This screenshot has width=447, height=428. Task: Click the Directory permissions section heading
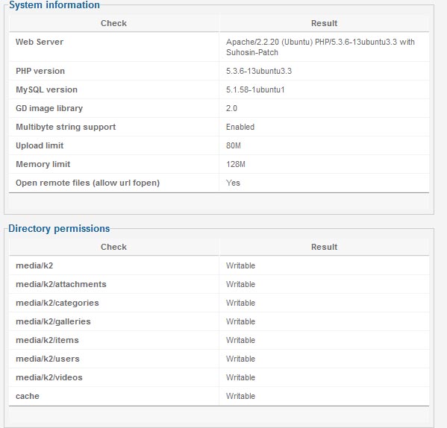tap(59, 229)
